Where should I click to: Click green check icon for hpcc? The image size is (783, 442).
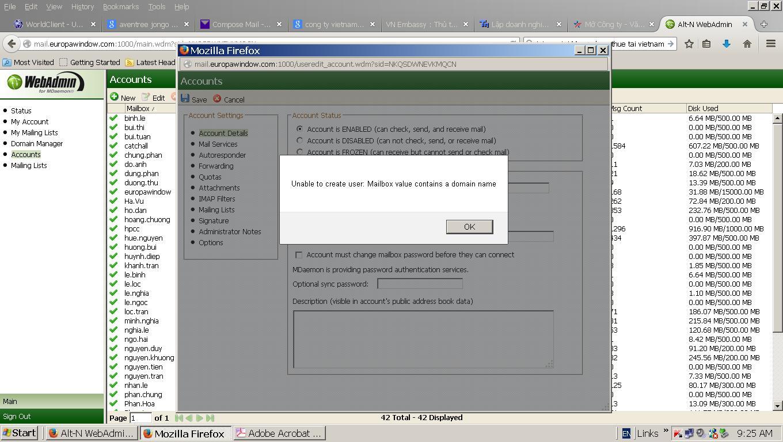click(x=113, y=228)
